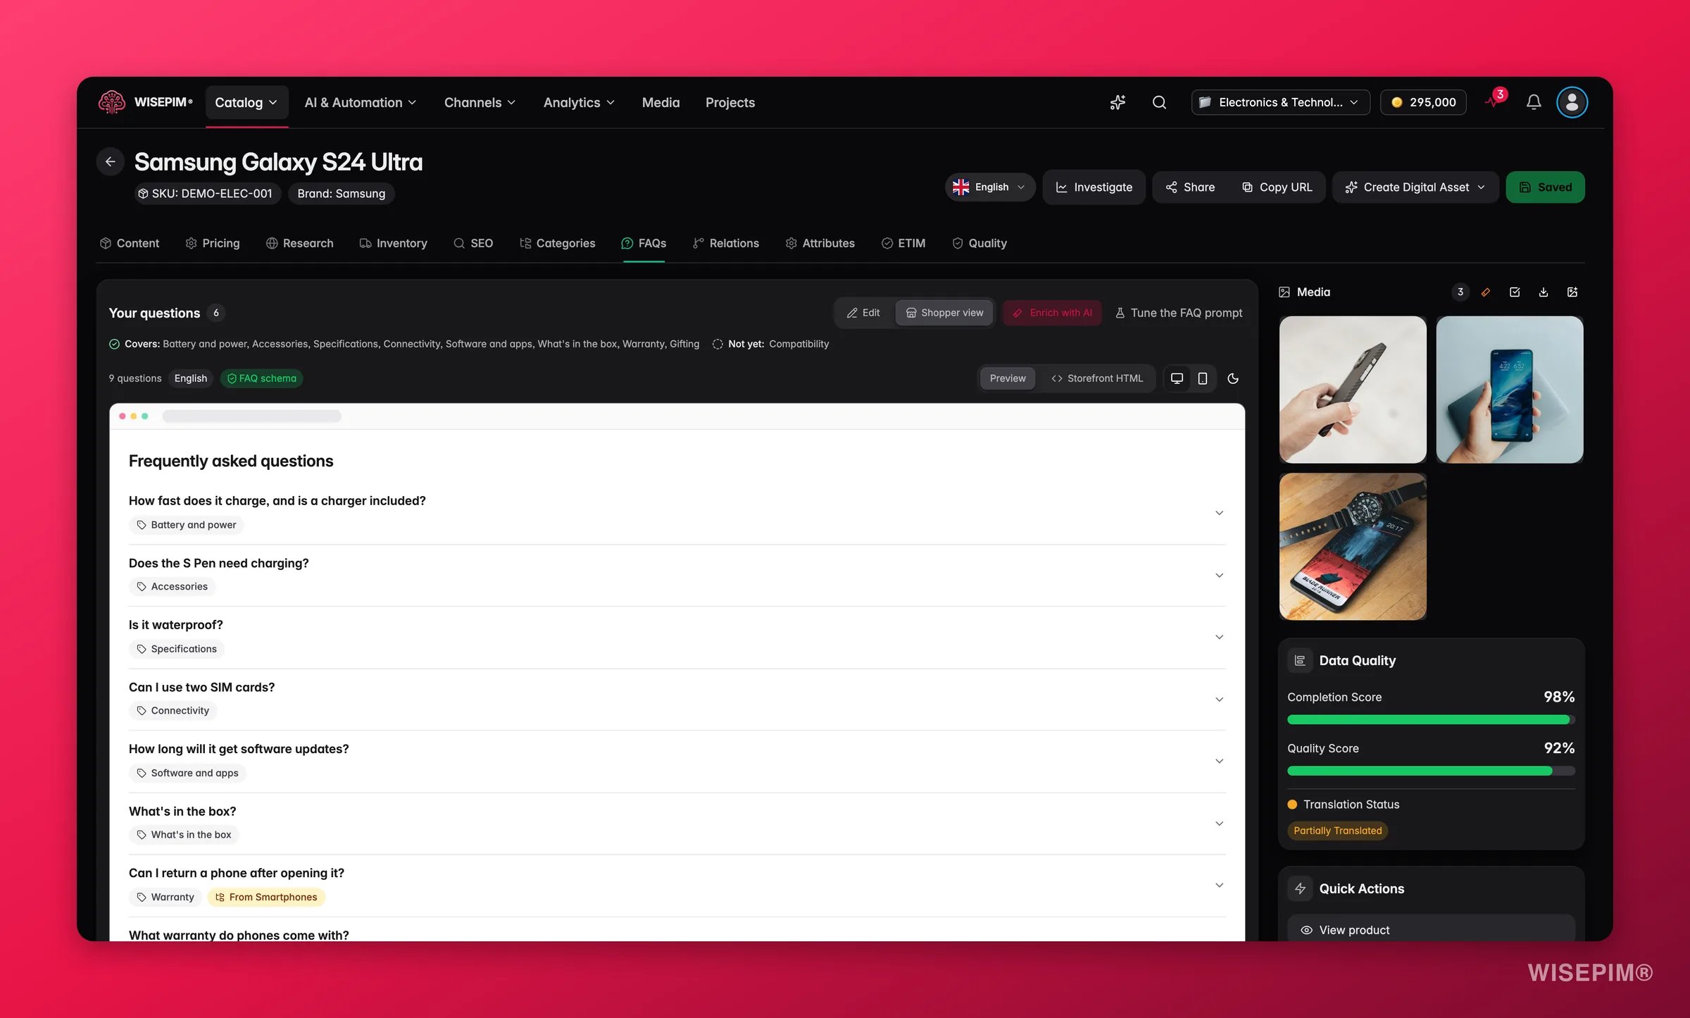
Task: Switch to the Categories tab
Action: click(558, 243)
